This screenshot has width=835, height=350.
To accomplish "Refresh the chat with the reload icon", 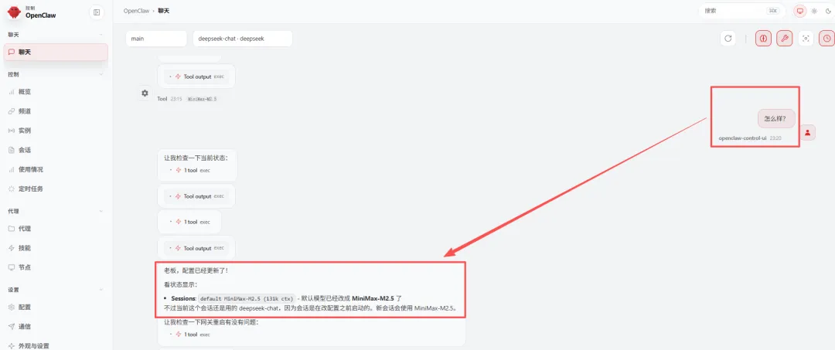I will 728,39.
